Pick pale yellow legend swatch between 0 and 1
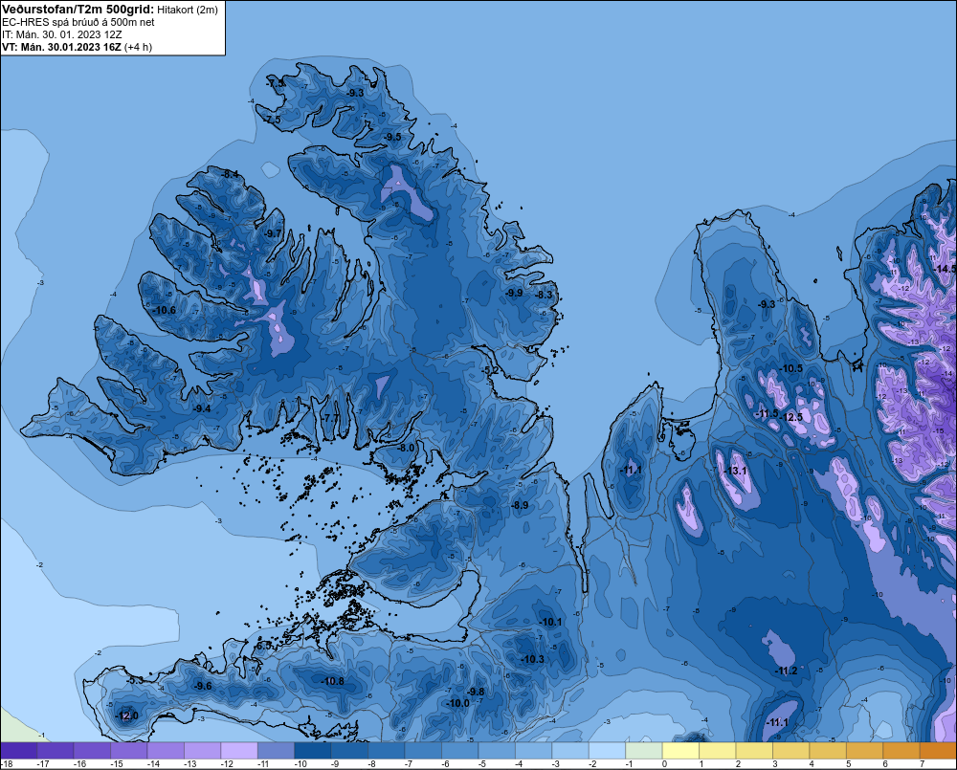Screen dimensions: 957x770 [x=680, y=750]
